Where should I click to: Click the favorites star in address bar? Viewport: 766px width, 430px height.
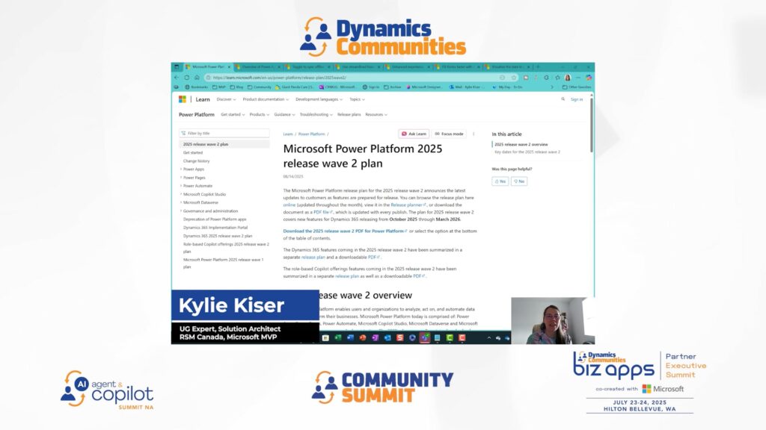point(513,78)
